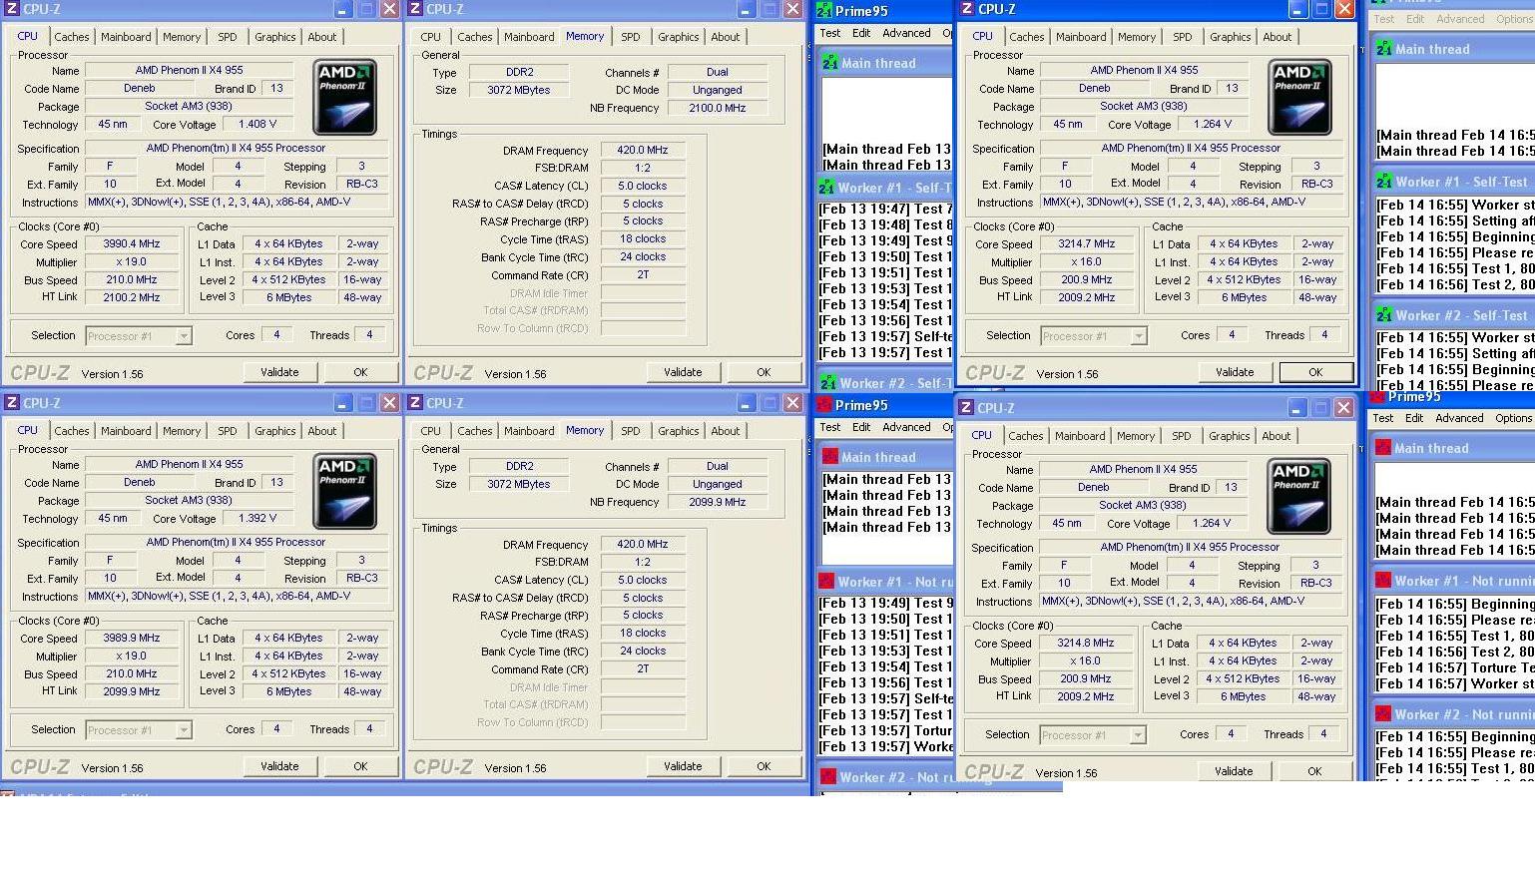Screen dimensions: 1535x876
Task: Open Mainboard tab in CPU-Z window showing 3214.8 MHz
Action: [x=1080, y=436]
